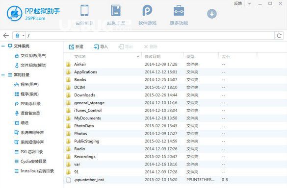Select the .ppuntether_inst file
This screenshot has width=287, height=188.
(x=175, y=180)
